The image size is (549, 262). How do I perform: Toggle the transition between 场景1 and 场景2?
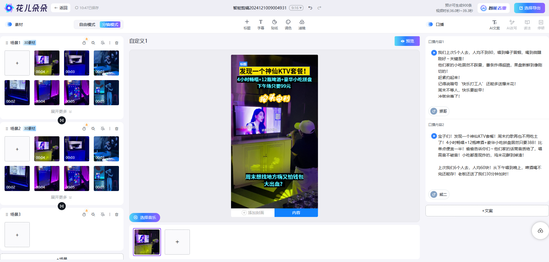[x=61, y=120]
